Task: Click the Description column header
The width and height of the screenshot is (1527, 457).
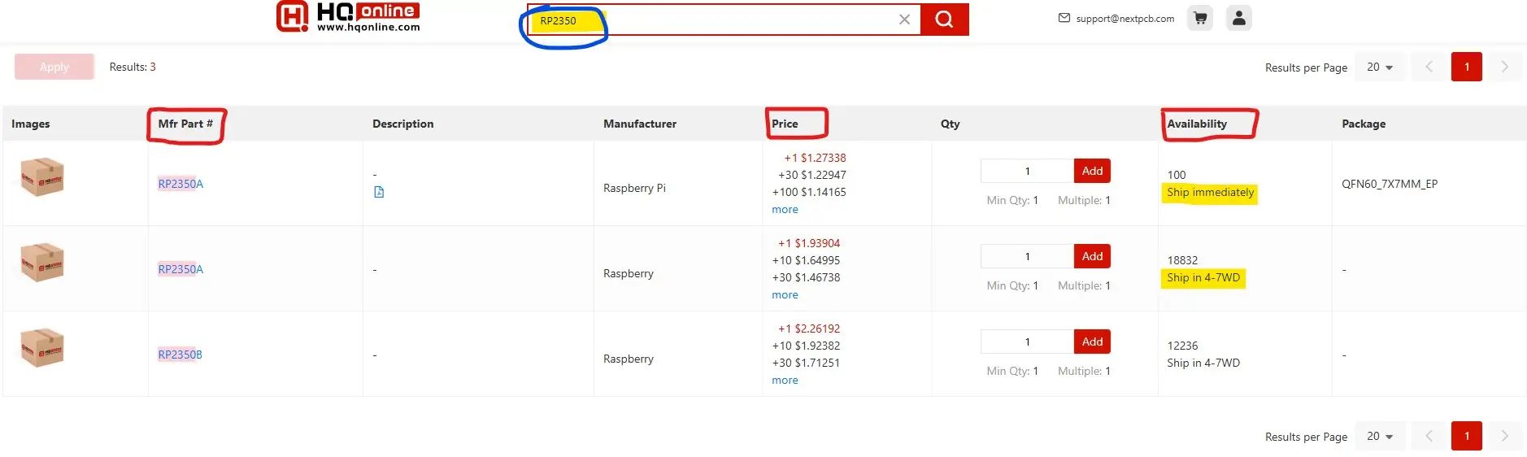Action: [x=402, y=124]
